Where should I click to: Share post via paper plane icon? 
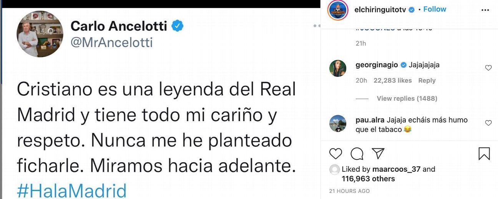click(378, 153)
